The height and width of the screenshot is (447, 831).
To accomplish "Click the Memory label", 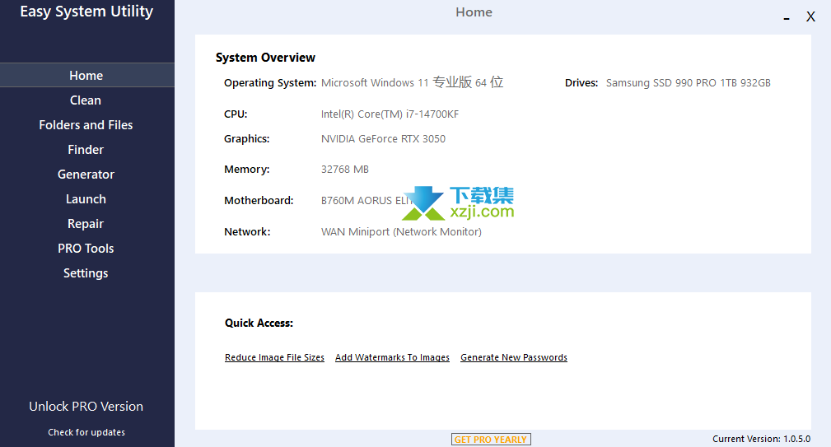I will [247, 170].
